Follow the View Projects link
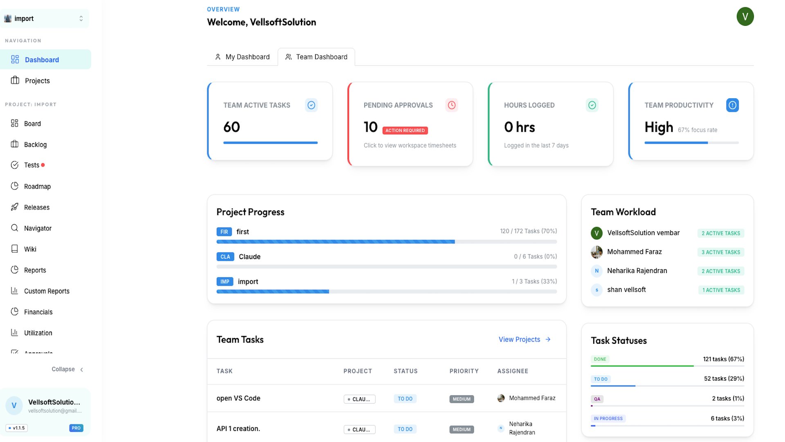The image size is (785, 442). pyautogui.click(x=525, y=339)
